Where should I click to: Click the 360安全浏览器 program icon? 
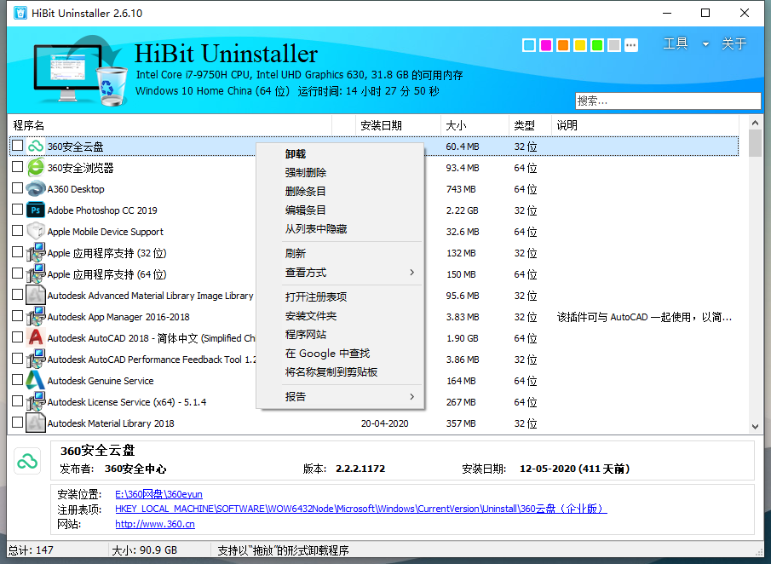pos(36,167)
